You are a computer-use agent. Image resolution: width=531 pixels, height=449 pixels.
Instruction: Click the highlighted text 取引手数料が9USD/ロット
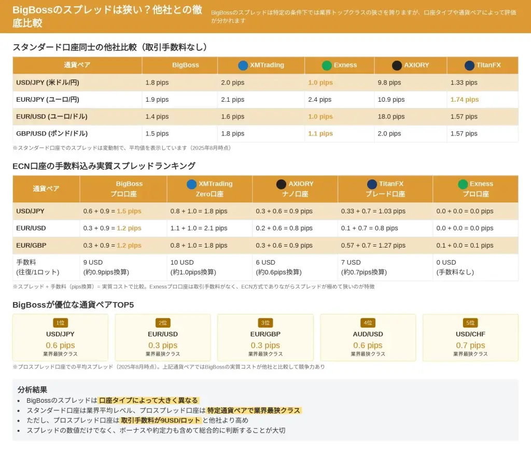pyautogui.click(x=161, y=420)
